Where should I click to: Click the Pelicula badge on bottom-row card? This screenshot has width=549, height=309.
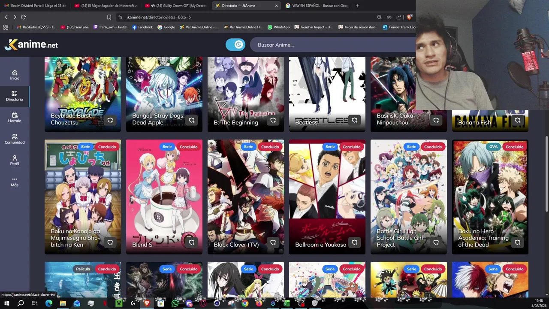pyautogui.click(x=83, y=269)
